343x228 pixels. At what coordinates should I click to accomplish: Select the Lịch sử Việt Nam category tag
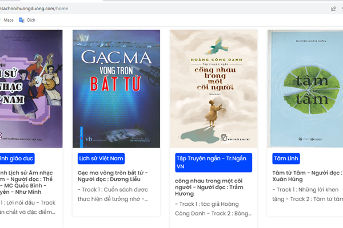[x=101, y=158]
